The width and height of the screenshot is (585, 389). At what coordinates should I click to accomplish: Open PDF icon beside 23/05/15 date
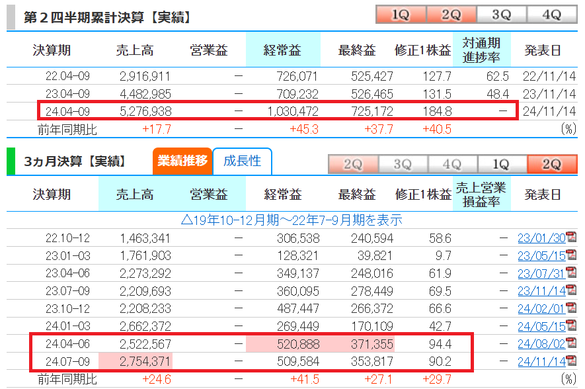(x=571, y=255)
